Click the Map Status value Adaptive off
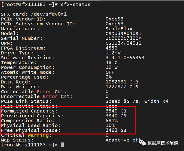Image resolution: width=184 pixels, height=151 pixels. coord(123,140)
